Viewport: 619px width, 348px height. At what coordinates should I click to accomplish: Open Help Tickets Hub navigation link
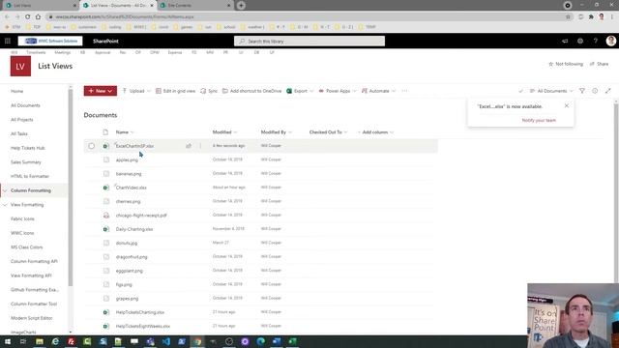[x=28, y=148]
